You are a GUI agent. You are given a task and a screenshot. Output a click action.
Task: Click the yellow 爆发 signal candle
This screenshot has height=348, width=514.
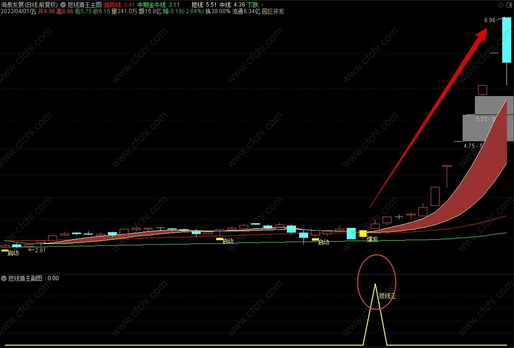tap(363, 234)
